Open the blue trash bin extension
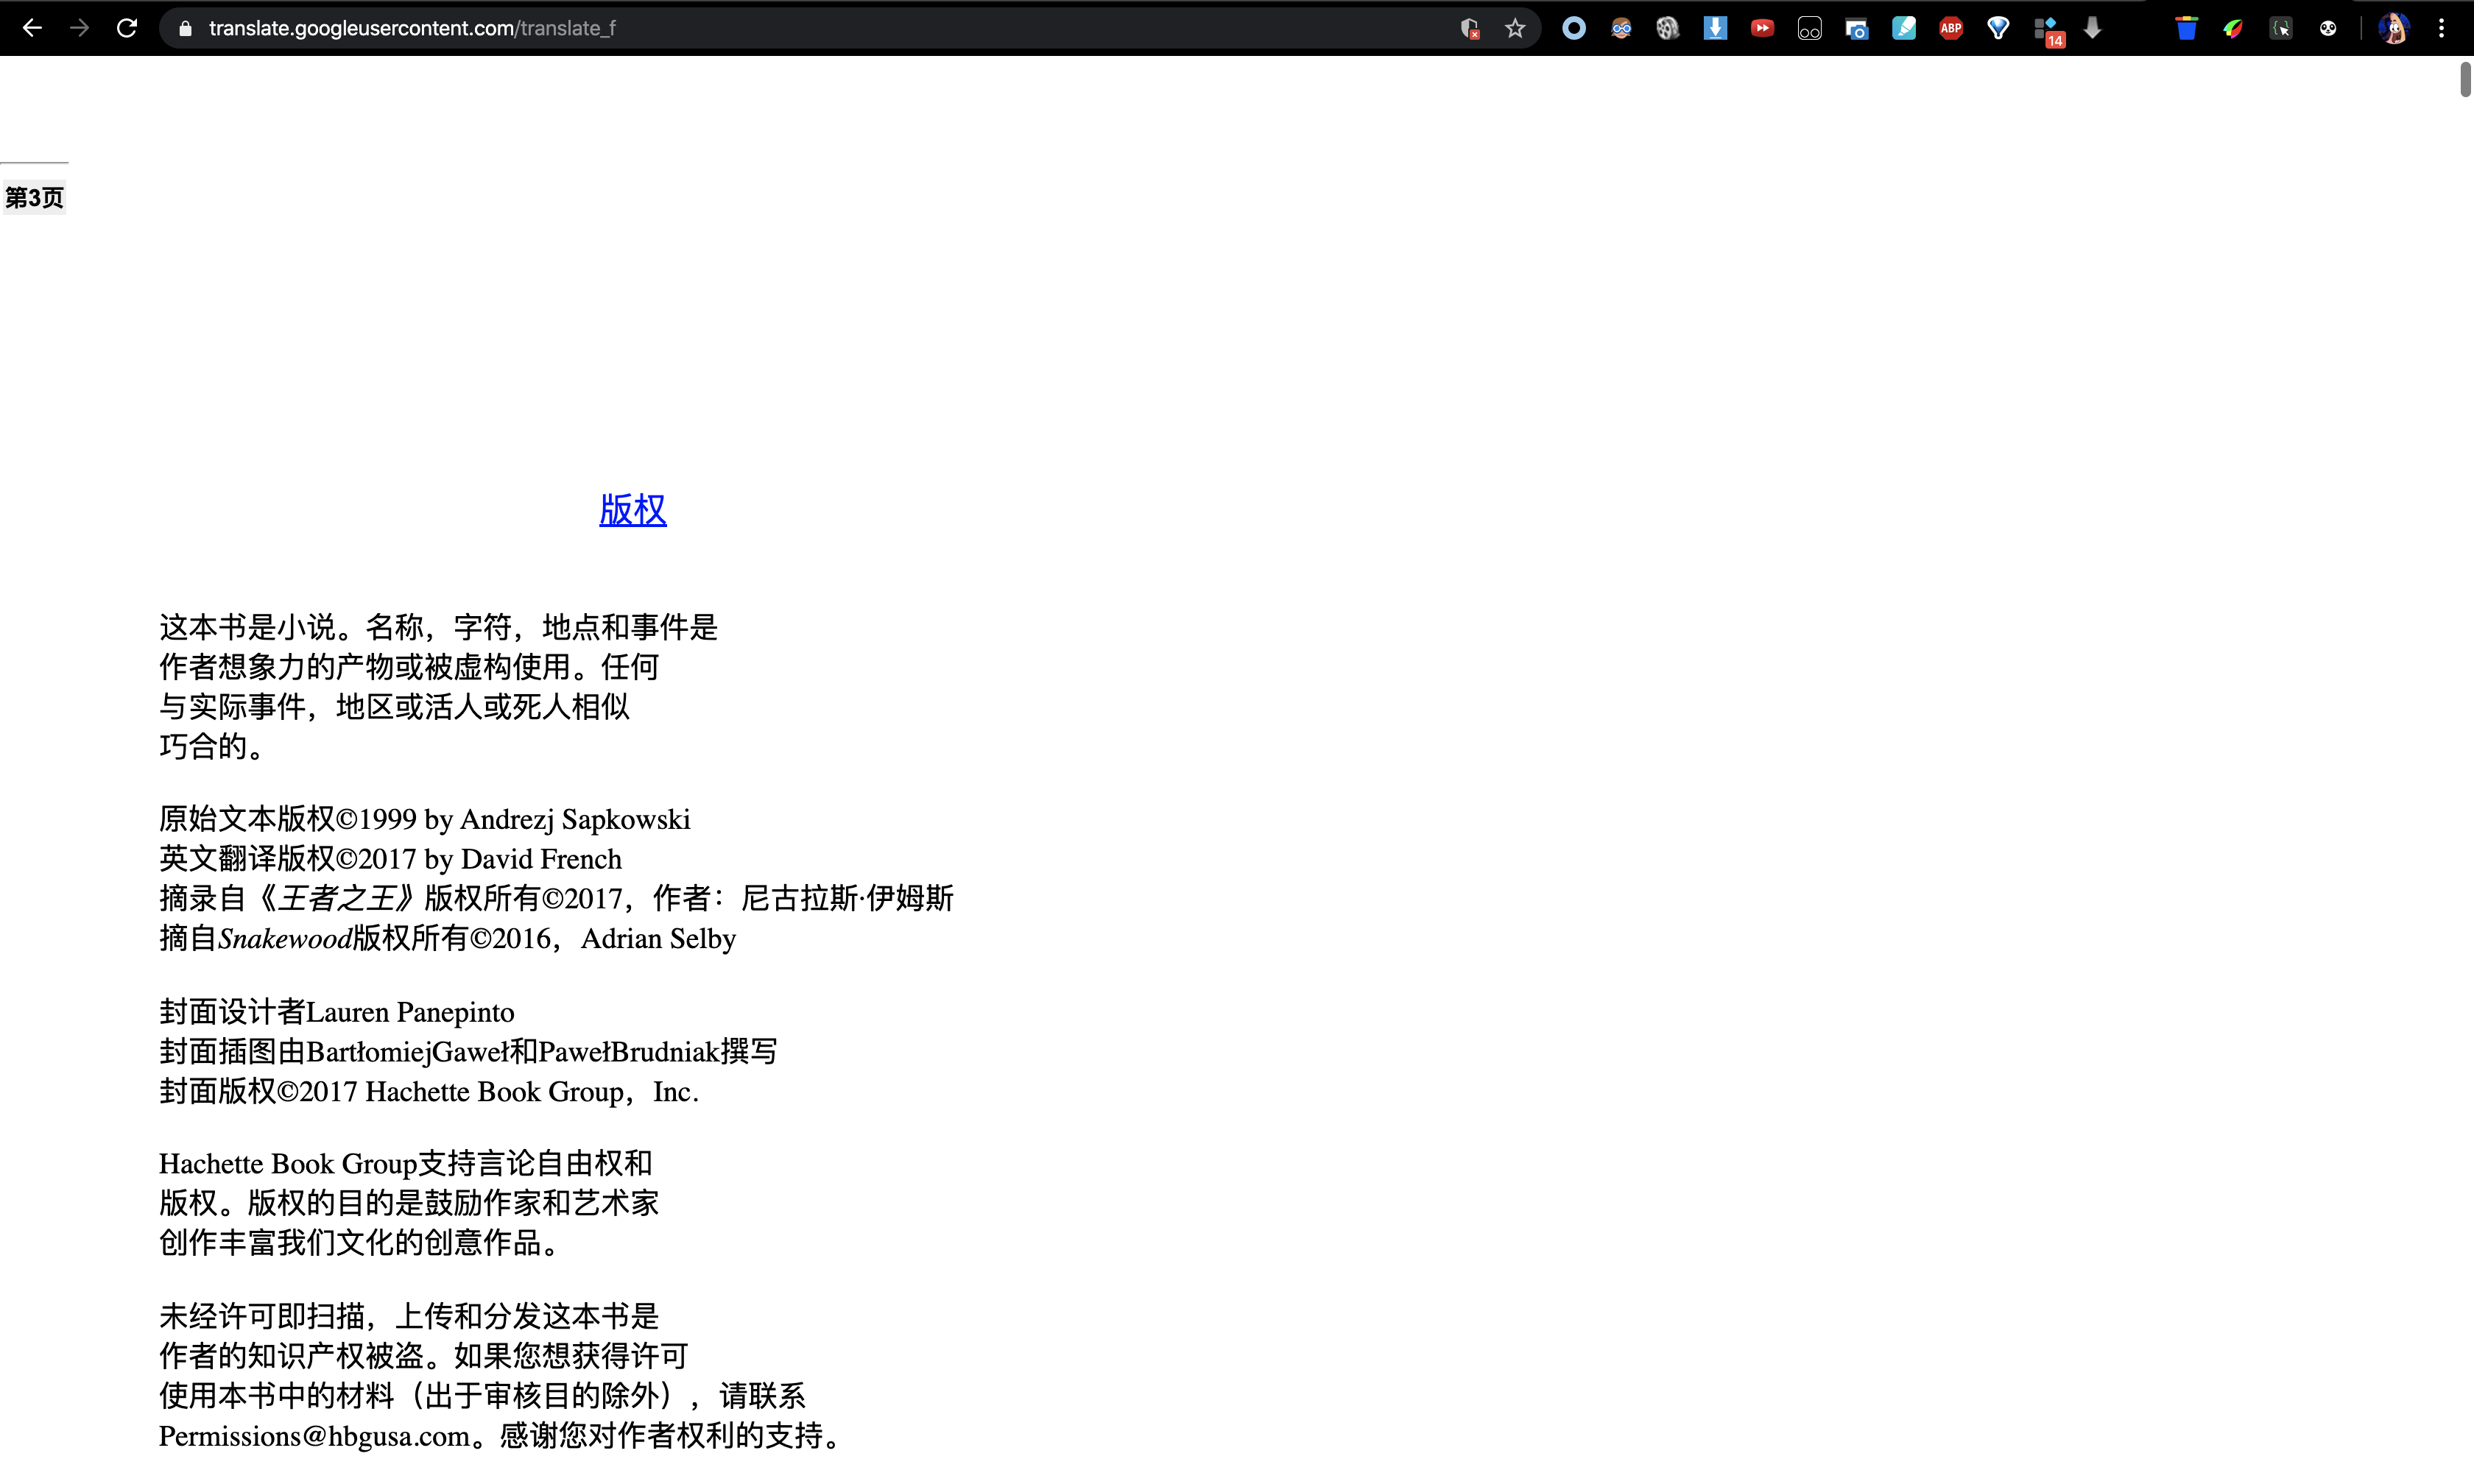Screen dimensions: 2474x1484 [x=2186, y=28]
